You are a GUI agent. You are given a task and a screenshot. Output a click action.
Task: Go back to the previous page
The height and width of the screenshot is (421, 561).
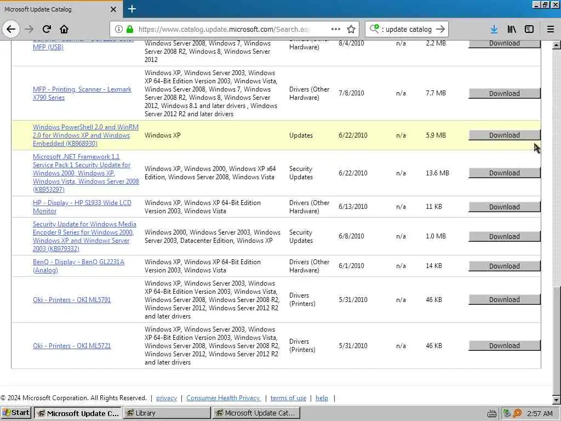click(11, 29)
